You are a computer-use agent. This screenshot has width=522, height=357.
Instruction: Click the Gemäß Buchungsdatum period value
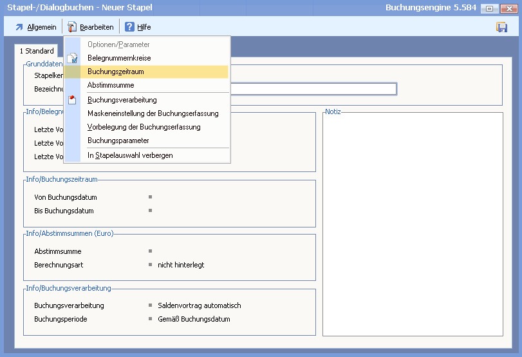pyautogui.click(x=193, y=319)
